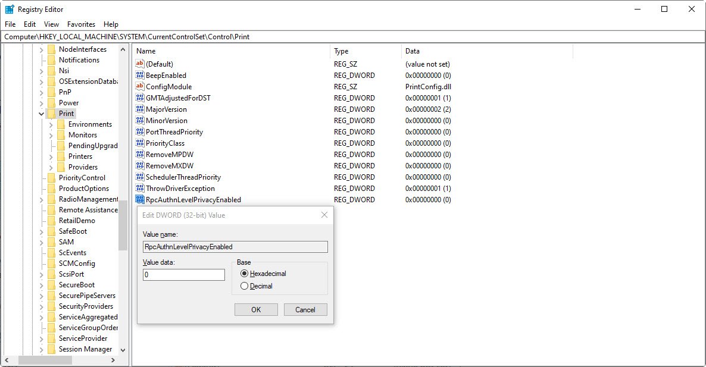
Task: Click the SecureBoot folder icon
Action: tap(51, 285)
